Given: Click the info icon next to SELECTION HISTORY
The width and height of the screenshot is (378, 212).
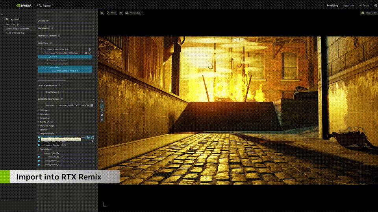Looking at the screenshot, I should pos(59,36).
